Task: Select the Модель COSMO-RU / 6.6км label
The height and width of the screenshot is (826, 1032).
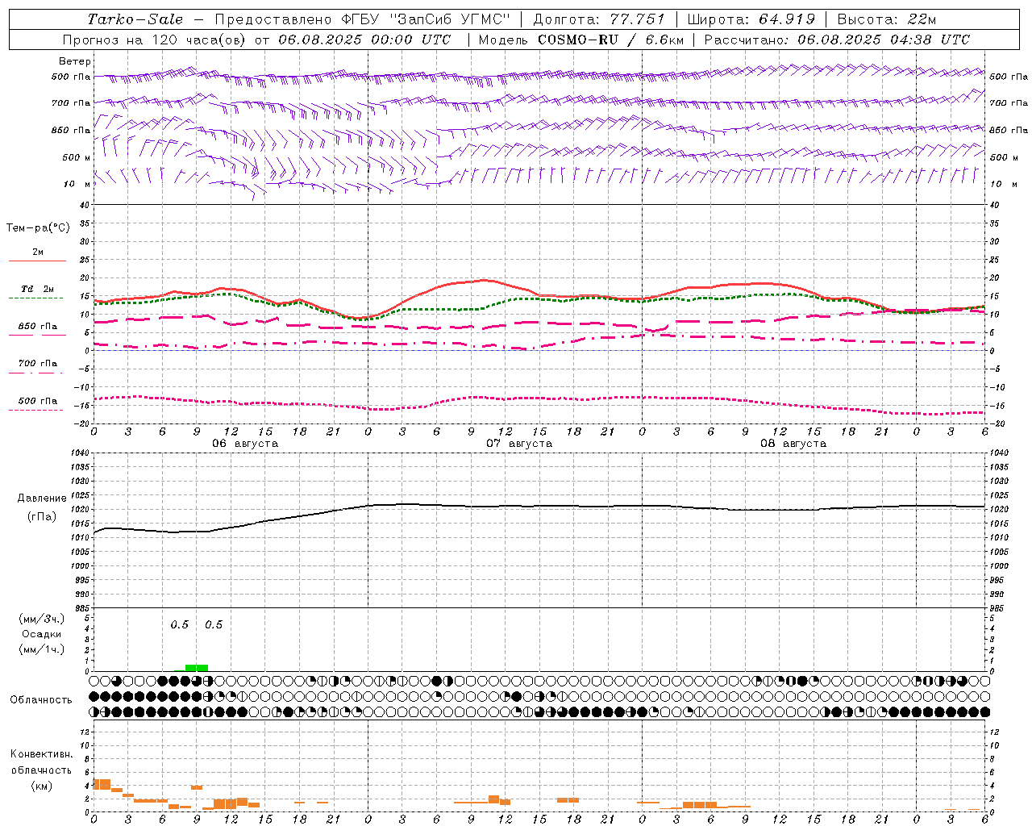Action: 580,40
